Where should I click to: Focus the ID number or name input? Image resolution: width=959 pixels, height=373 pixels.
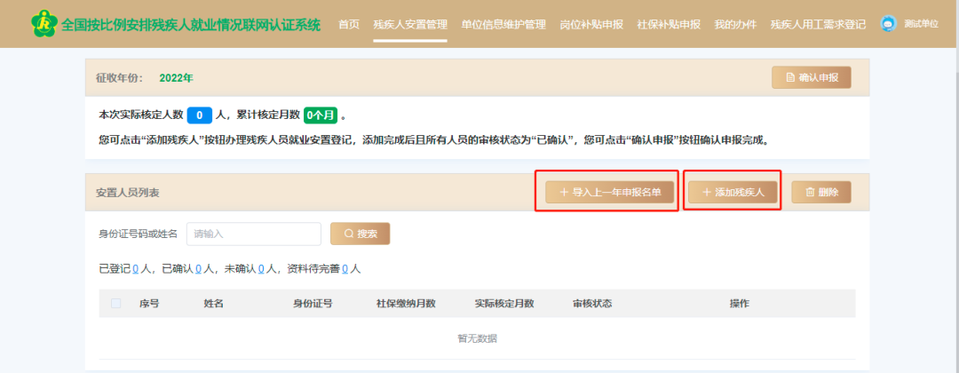click(254, 234)
